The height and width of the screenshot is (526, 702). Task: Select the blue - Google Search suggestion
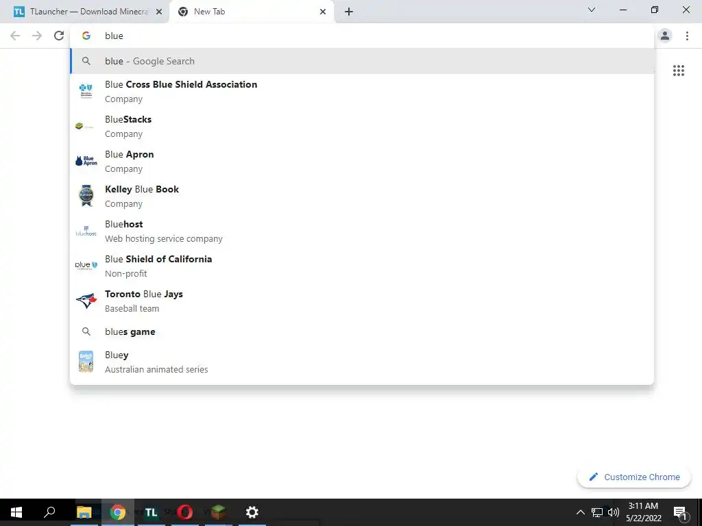(362, 61)
